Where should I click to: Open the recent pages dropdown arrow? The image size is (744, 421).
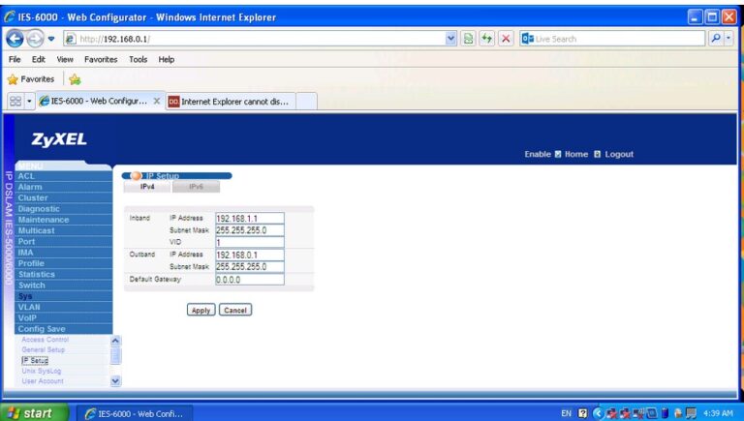pyautogui.click(x=51, y=39)
